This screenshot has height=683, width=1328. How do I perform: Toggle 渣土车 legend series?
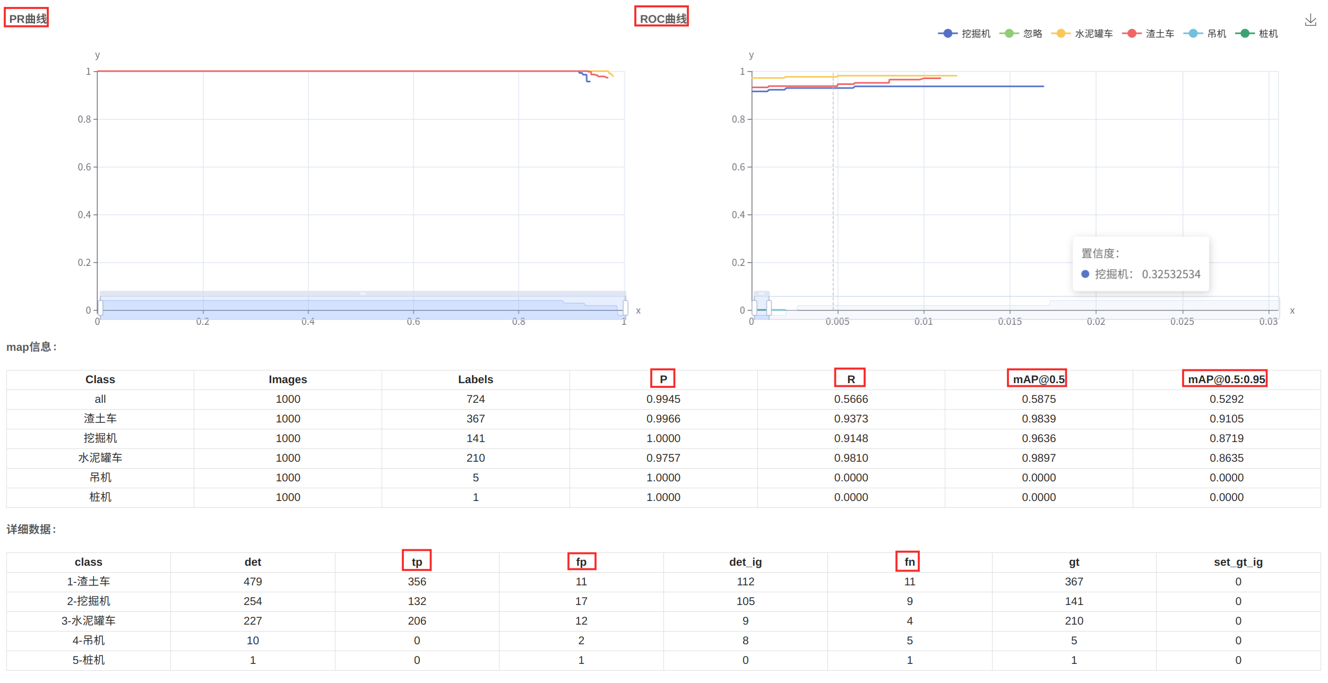(1148, 33)
